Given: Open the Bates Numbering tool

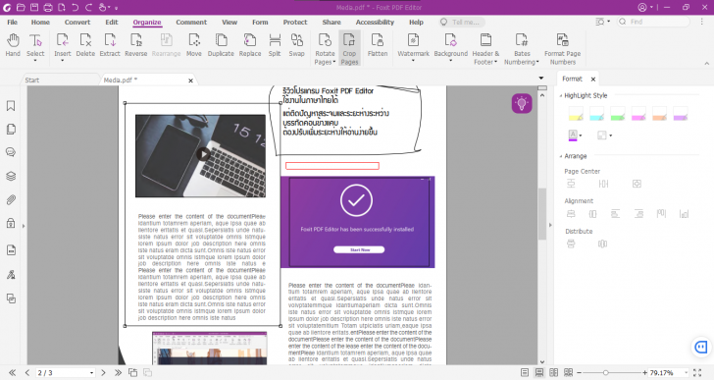Looking at the screenshot, I should click(522, 48).
